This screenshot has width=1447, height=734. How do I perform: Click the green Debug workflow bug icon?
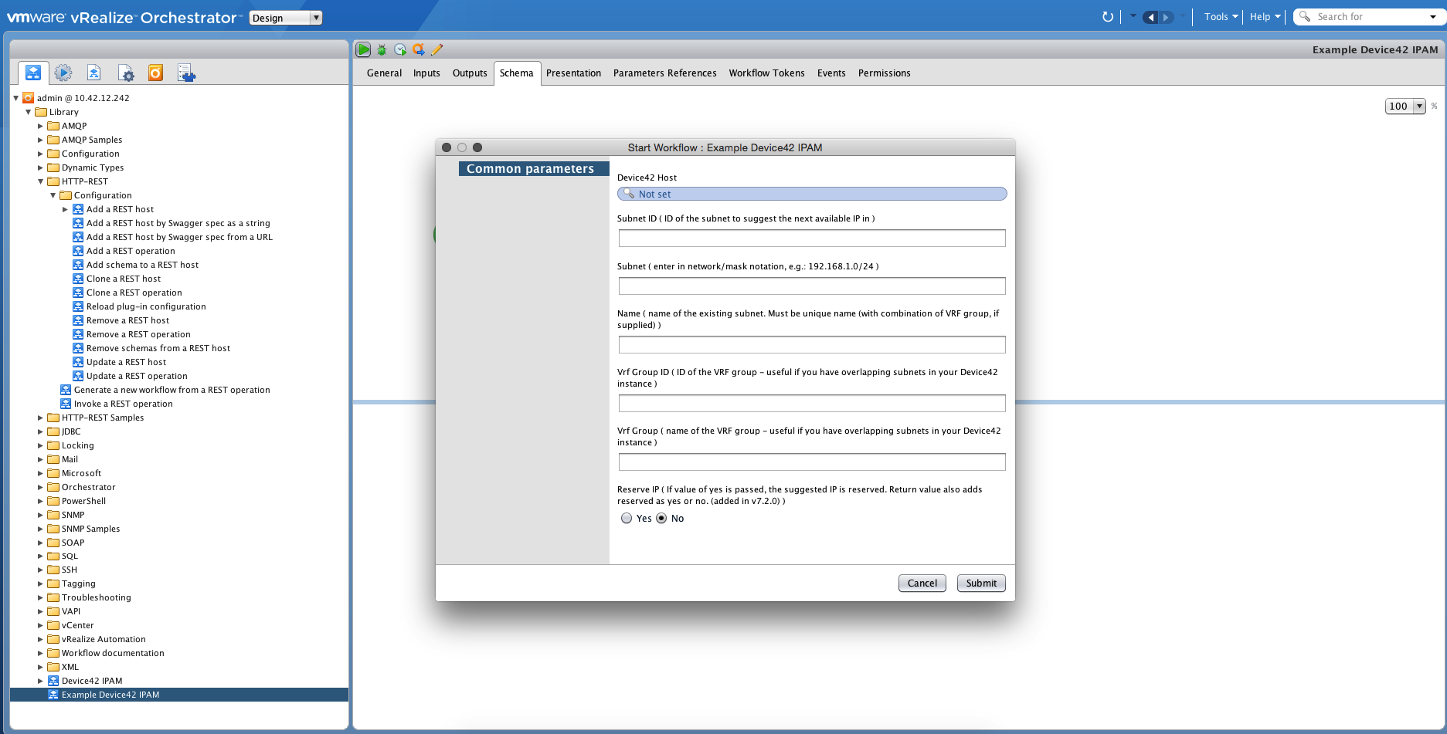pyautogui.click(x=382, y=49)
